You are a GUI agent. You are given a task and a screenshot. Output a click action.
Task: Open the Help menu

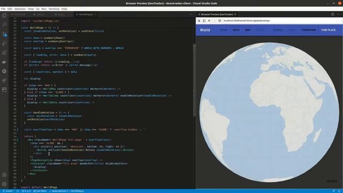tap(64, 9)
